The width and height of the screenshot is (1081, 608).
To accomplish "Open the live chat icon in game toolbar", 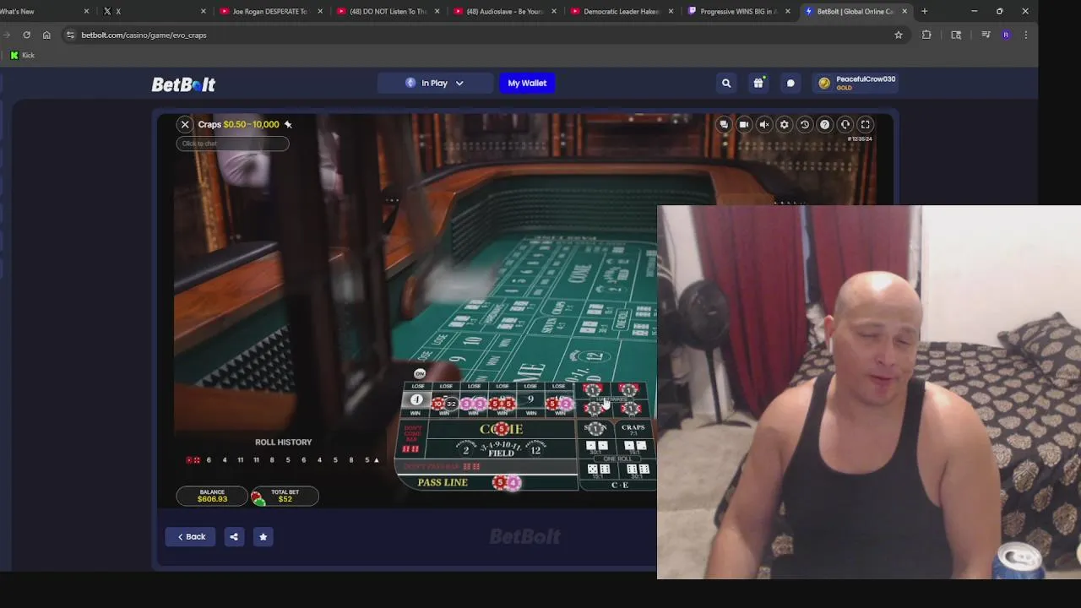I will (724, 124).
